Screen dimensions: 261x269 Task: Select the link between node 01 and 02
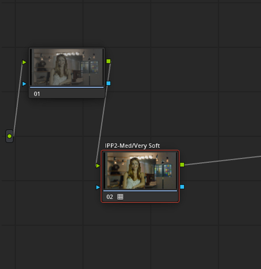click(103, 113)
